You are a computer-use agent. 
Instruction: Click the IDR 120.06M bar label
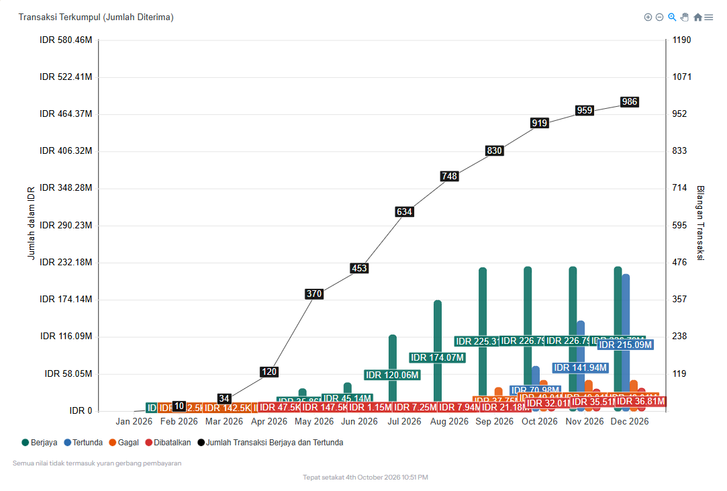coord(392,375)
